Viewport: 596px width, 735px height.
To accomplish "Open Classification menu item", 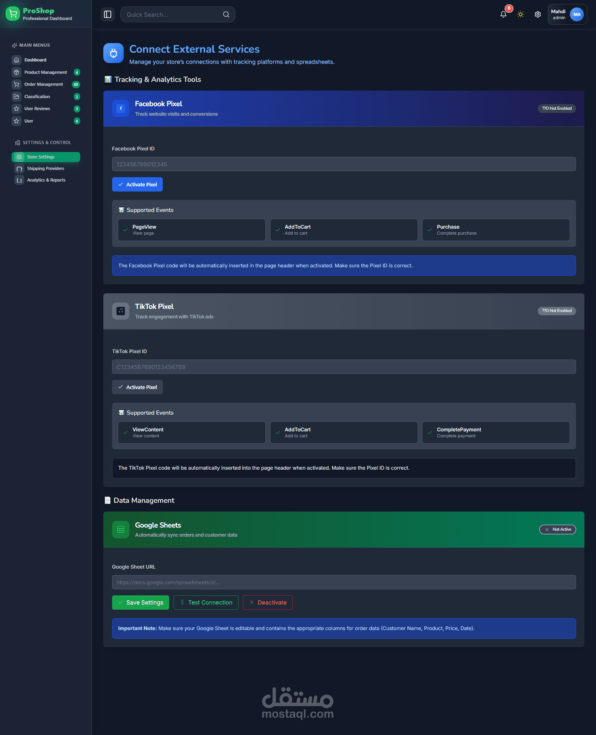I will click(x=46, y=97).
